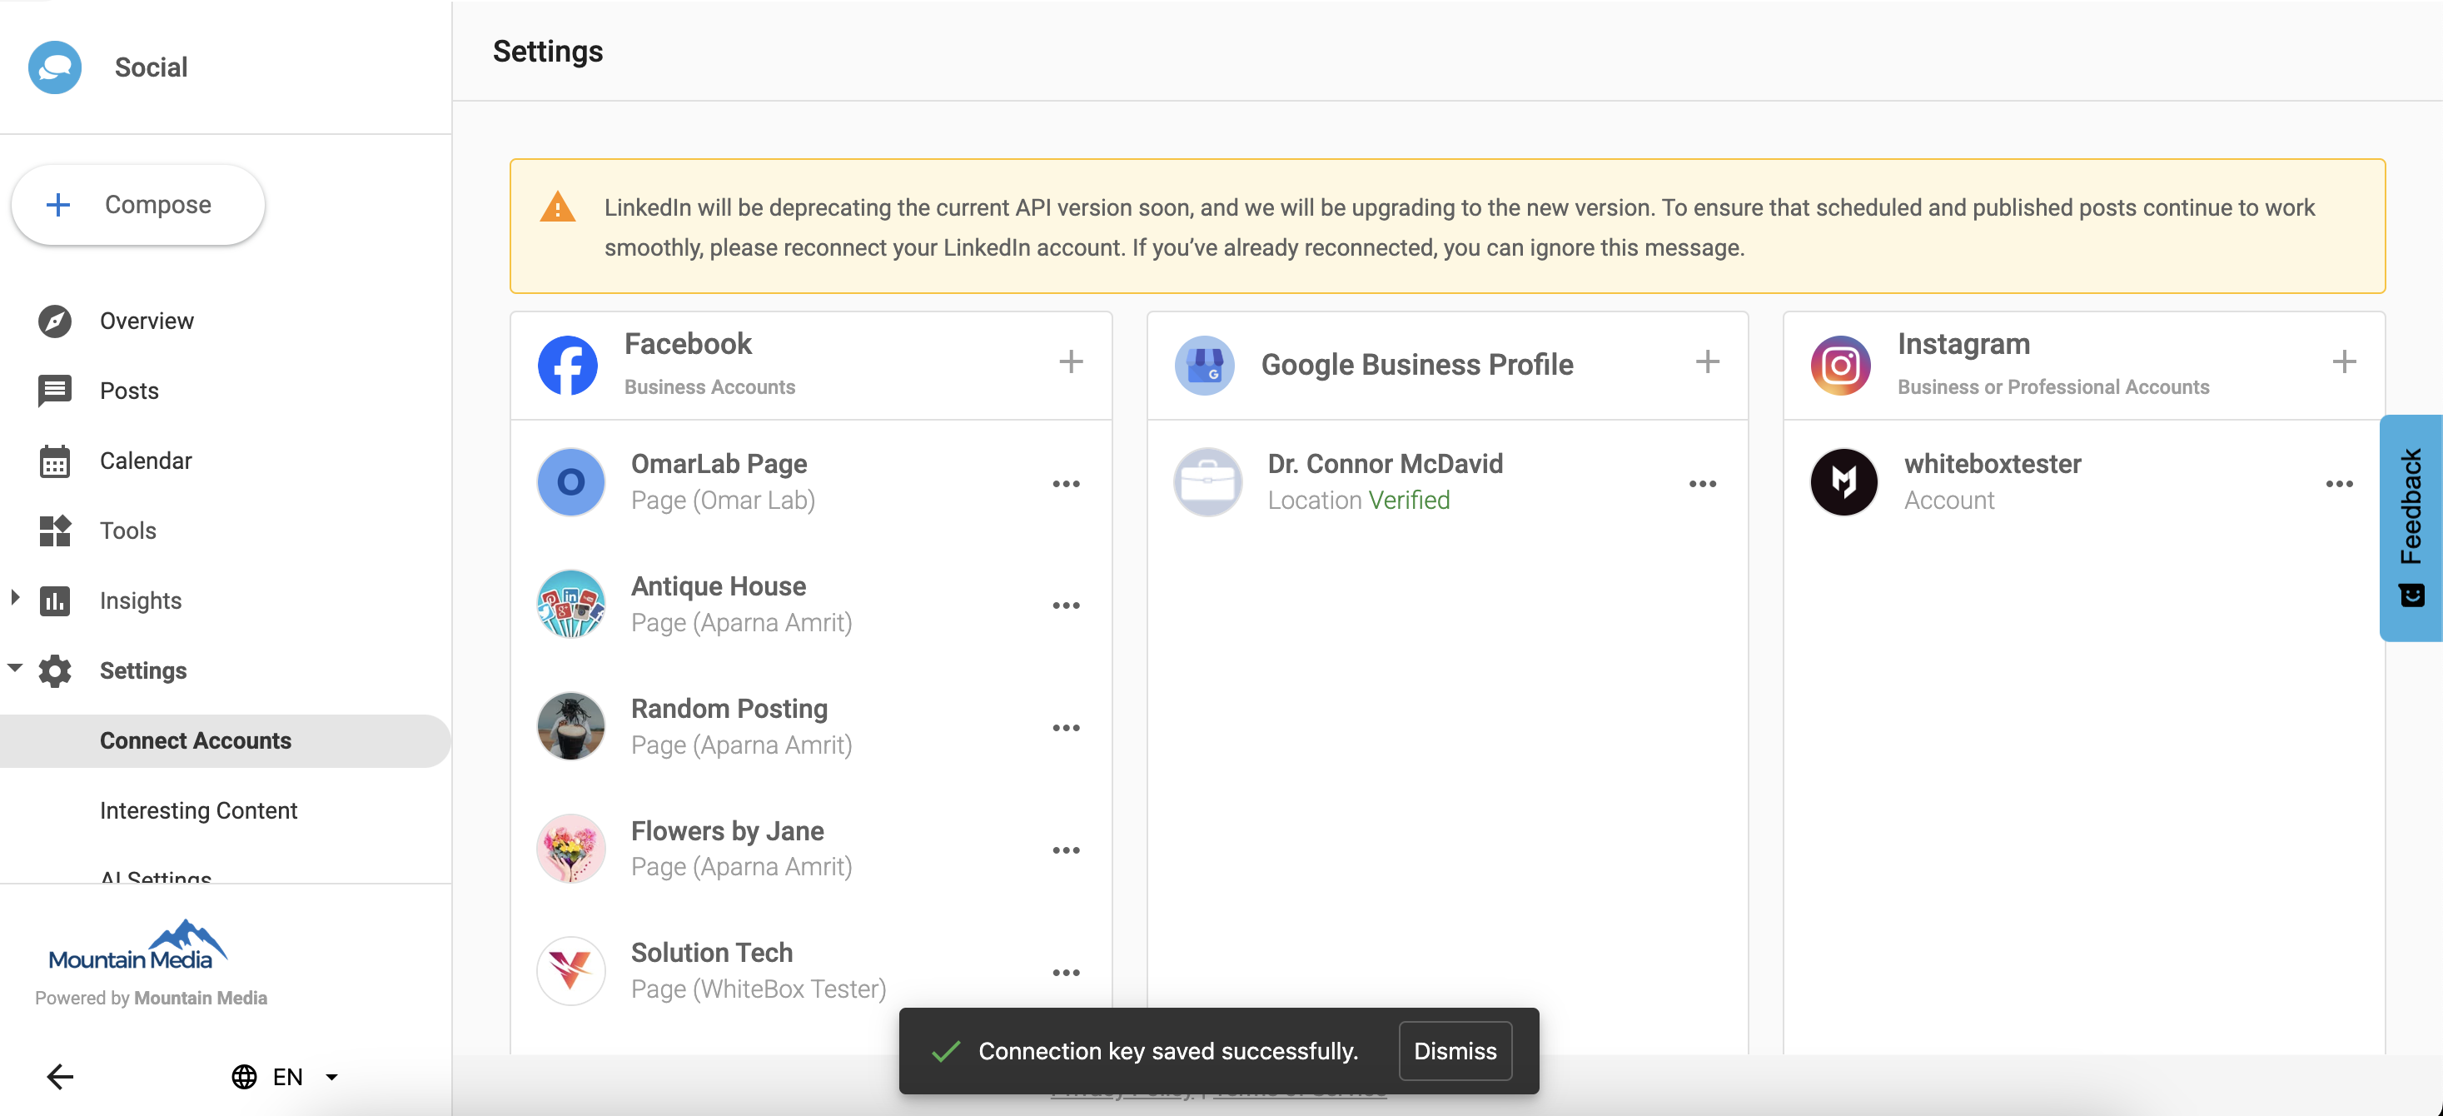The image size is (2443, 1116).
Task: Click the Solution Tech avatar
Action: pos(571,971)
